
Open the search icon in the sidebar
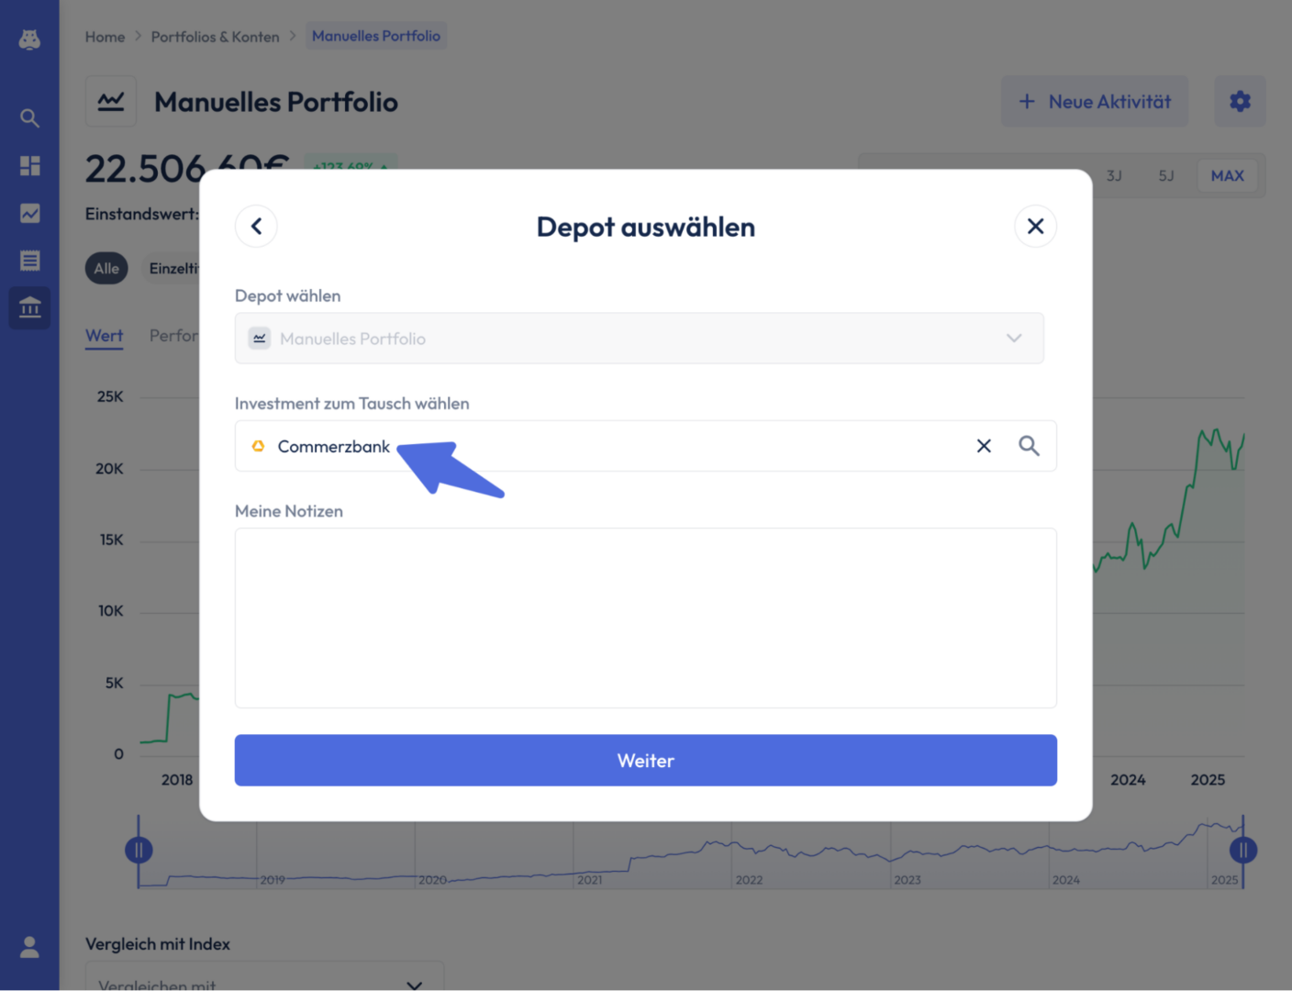29,117
